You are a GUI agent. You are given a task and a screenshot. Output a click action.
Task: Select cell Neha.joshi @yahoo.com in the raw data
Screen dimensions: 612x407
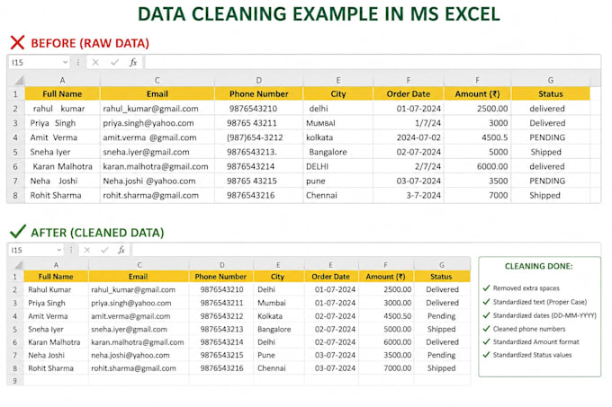click(x=157, y=181)
